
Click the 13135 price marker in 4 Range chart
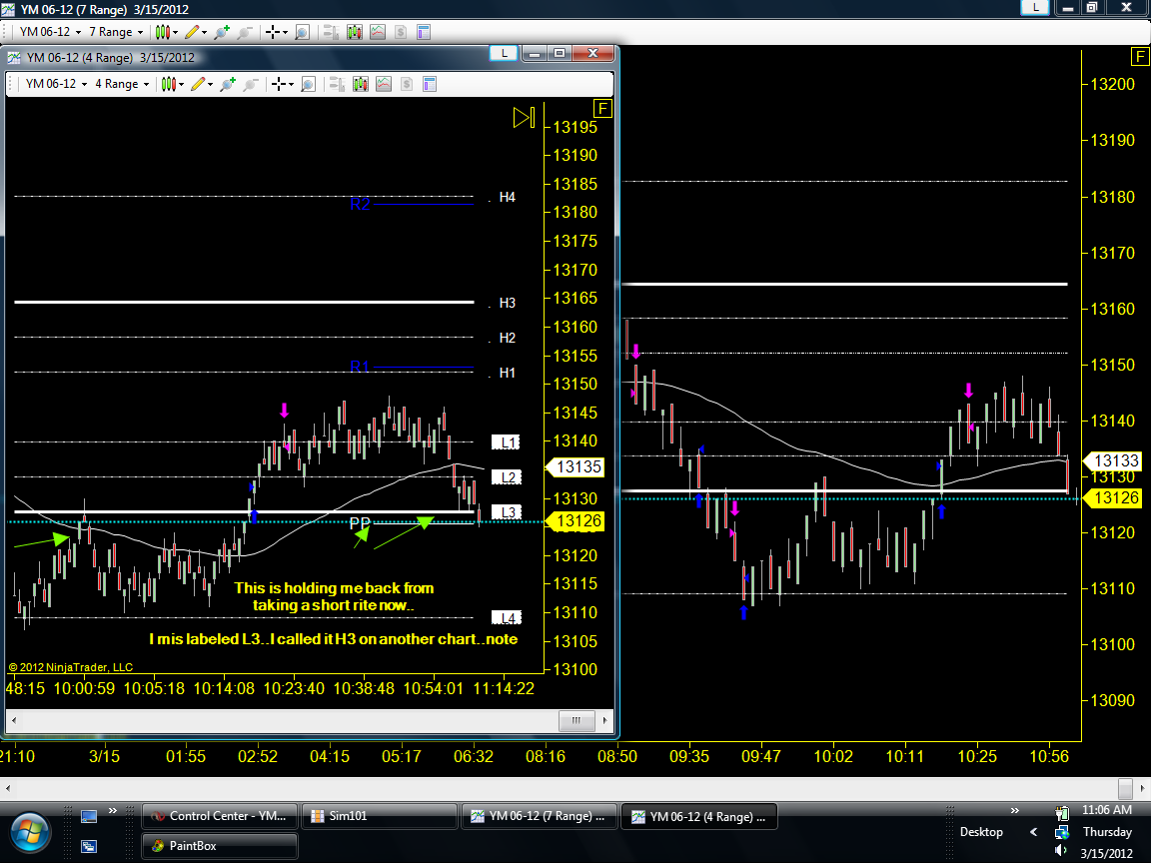pos(575,467)
